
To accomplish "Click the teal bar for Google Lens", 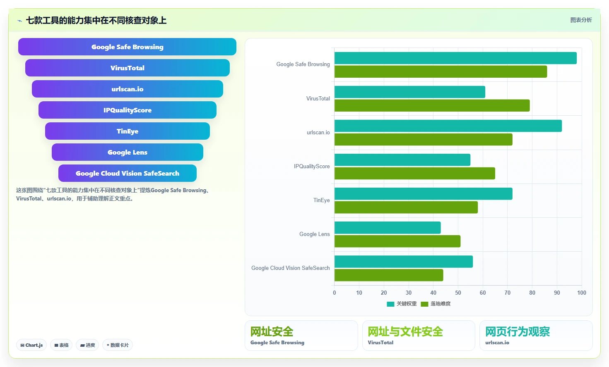I will [x=388, y=227].
